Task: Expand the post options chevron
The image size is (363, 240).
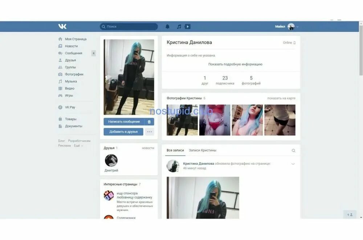Action: (x=293, y=164)
